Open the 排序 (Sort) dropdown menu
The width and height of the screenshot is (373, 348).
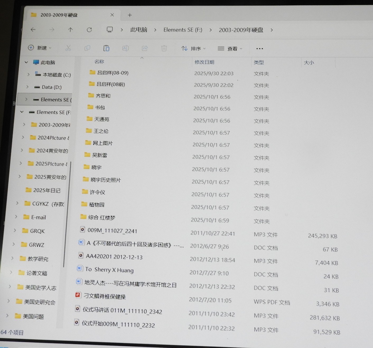[193, 48]
